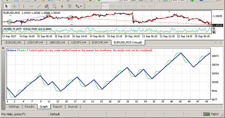The width and height of the screenshot is (225, 118).
Task: Pick the Fibonacci retracement tool
Action: 54,6
